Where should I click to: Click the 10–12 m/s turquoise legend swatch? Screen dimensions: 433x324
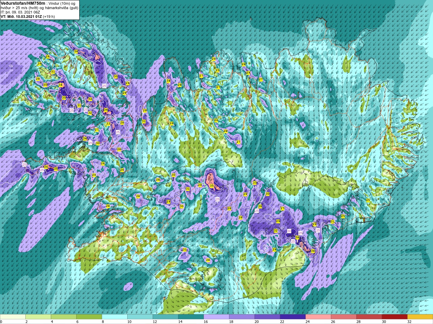[140, 317]
